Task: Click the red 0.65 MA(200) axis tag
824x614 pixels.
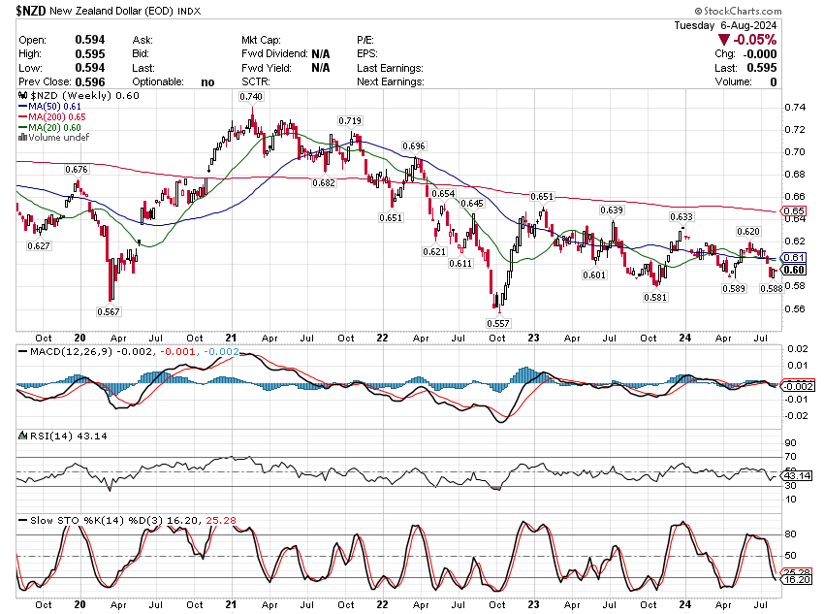Action: click(x=794, y=210)
